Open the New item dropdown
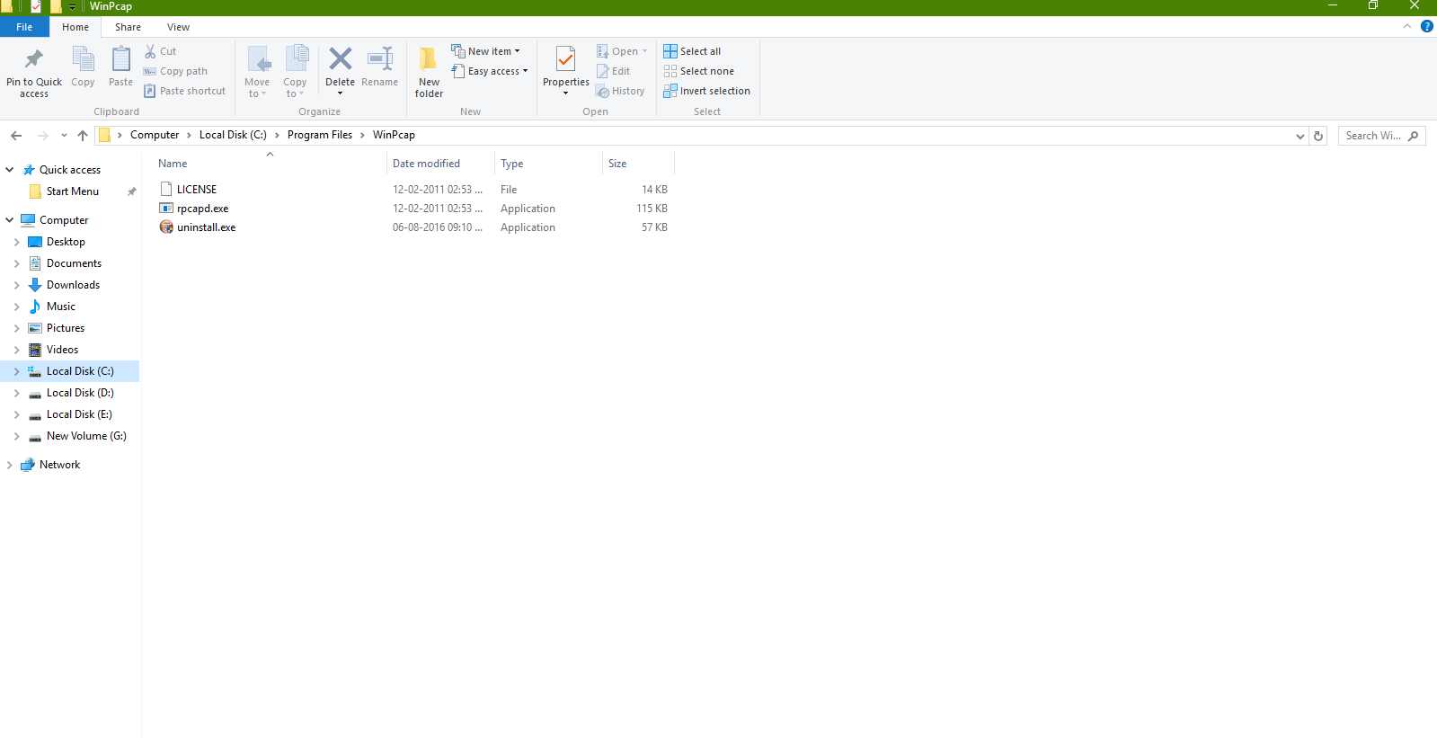 [x=485, y=51]
